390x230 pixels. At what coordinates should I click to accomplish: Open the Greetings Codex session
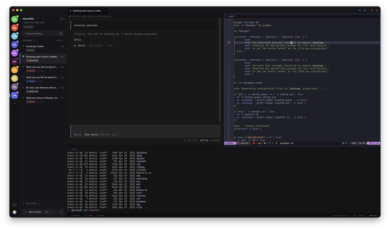[43, 48]
